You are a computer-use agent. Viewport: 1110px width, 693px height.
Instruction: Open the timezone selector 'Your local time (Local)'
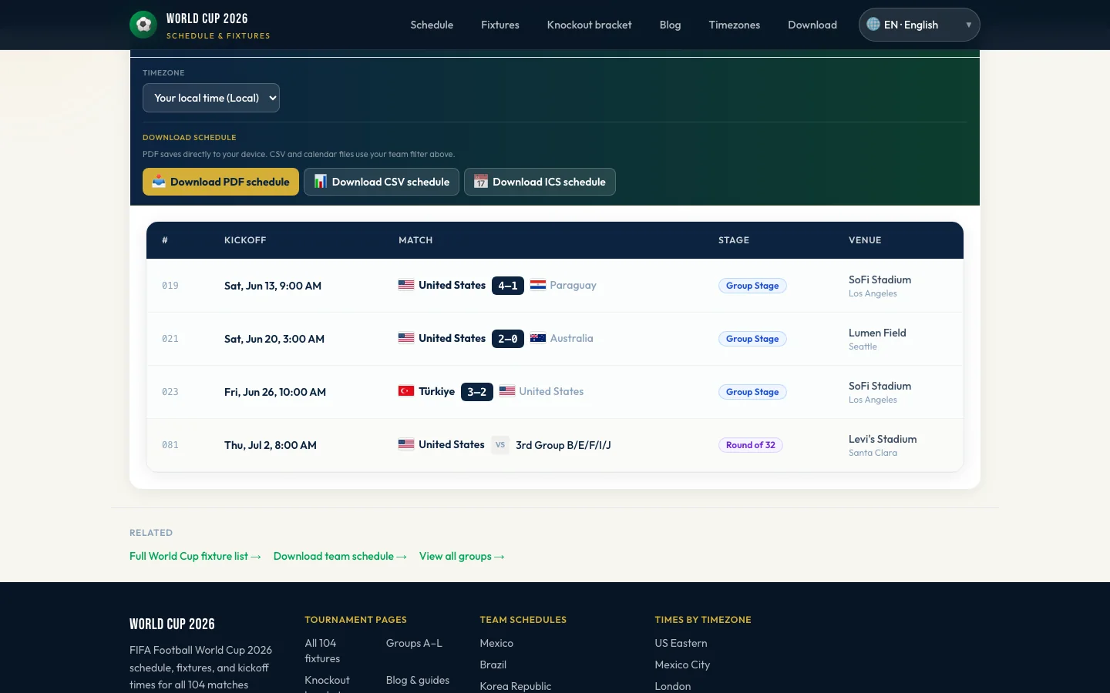(x=211, y=98)
